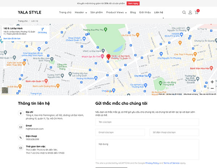Select Hoàng Hà Mobile store marker

tap(96, 78)
